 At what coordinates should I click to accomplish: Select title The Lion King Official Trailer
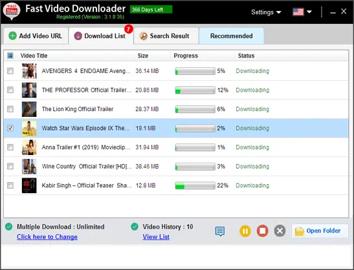(x=78, y=109)
